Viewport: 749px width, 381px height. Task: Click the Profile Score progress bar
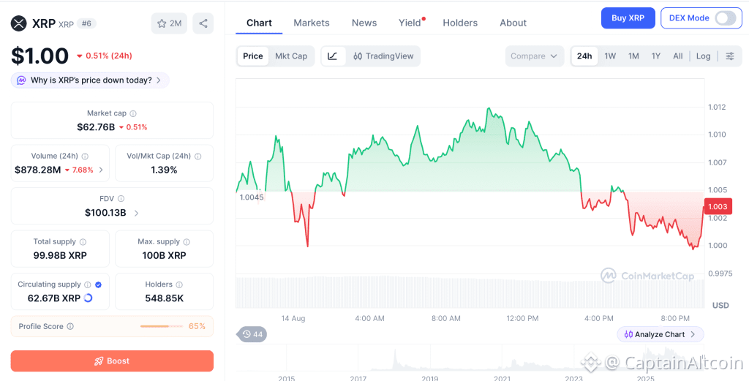click(162, 327)
